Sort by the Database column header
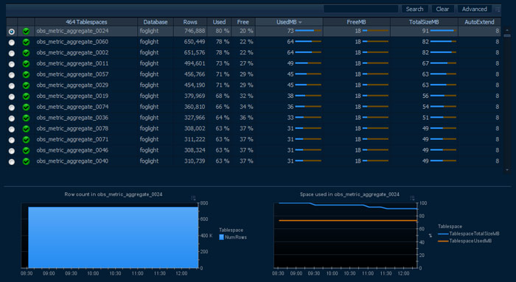This screenshot has height=282, width=516. pyautogui.click(x=156, y=22)
